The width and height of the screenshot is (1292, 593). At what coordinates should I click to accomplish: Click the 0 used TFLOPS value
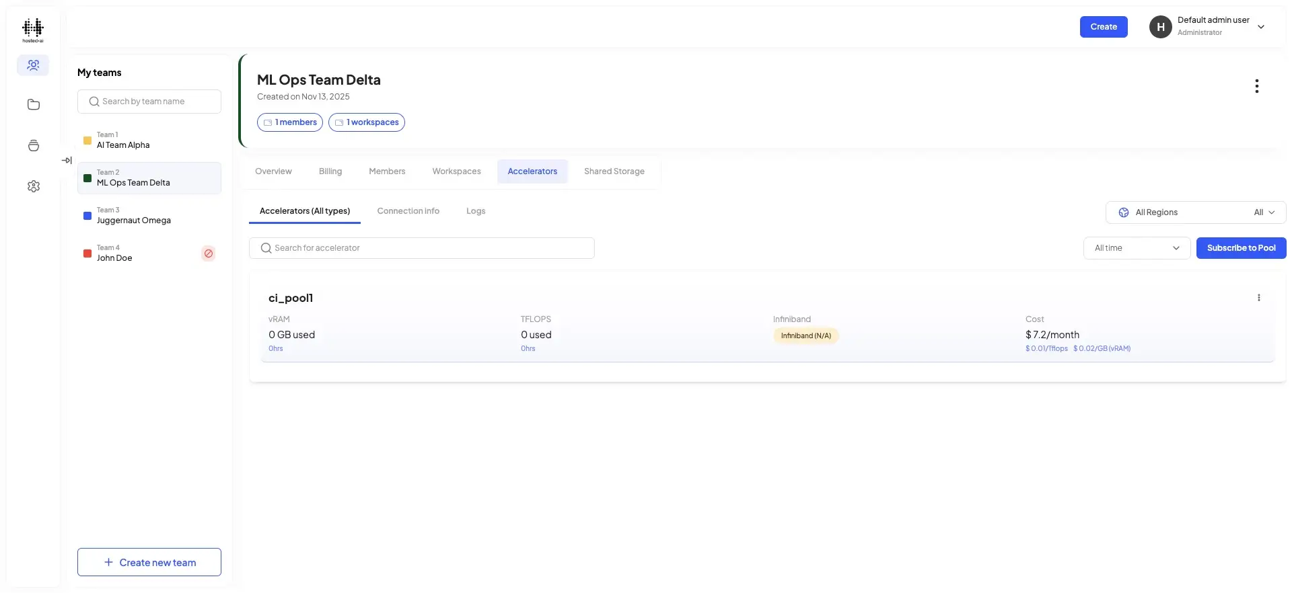(x=536, y=335)
